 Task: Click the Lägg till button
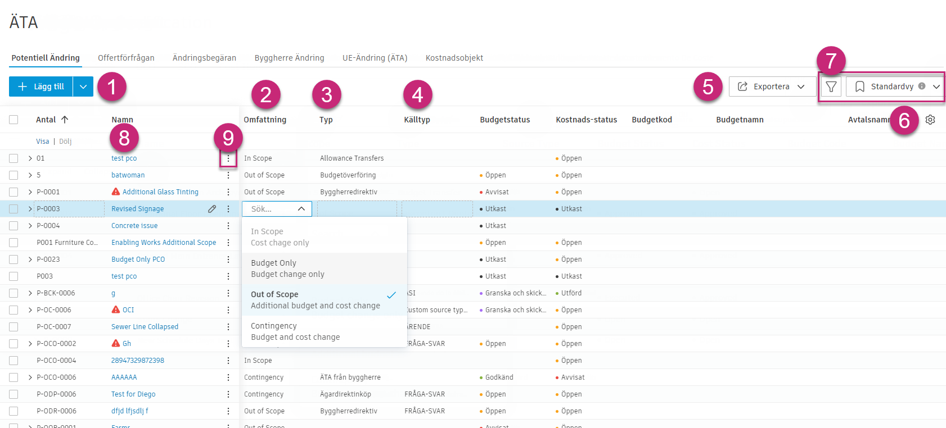click(x=41, y=86)
